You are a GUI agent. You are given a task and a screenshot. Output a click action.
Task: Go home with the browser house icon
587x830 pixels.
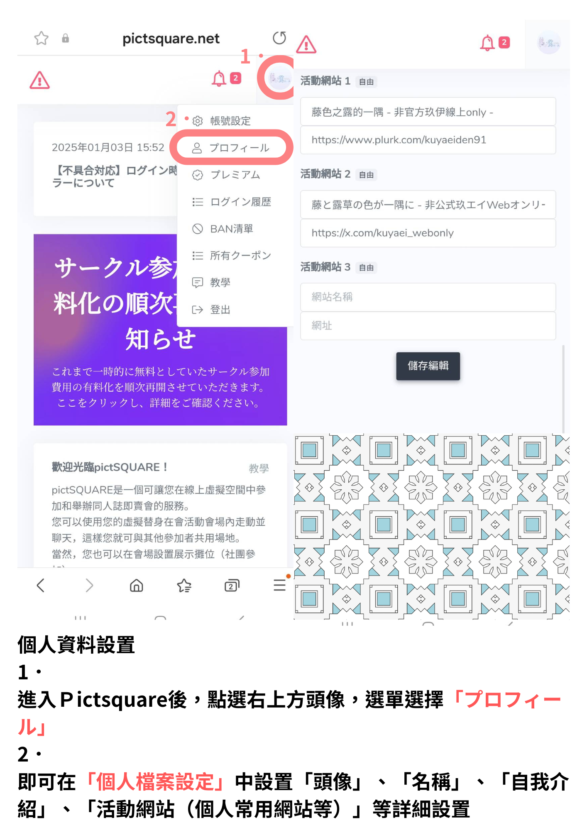137,586
